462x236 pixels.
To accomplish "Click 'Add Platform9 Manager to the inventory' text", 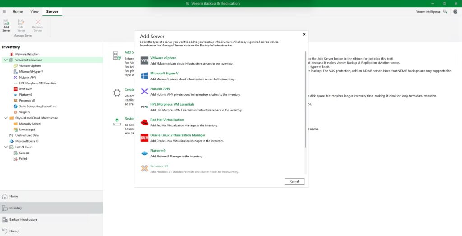I will [176, 157].
